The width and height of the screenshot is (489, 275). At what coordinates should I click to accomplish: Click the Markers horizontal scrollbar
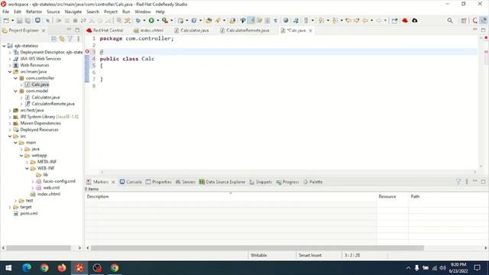pyautogui.click(x=257, y=247)
